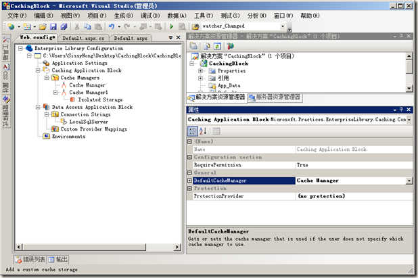
Task: Pin the Properties panel
Action: tap(402, 110)
